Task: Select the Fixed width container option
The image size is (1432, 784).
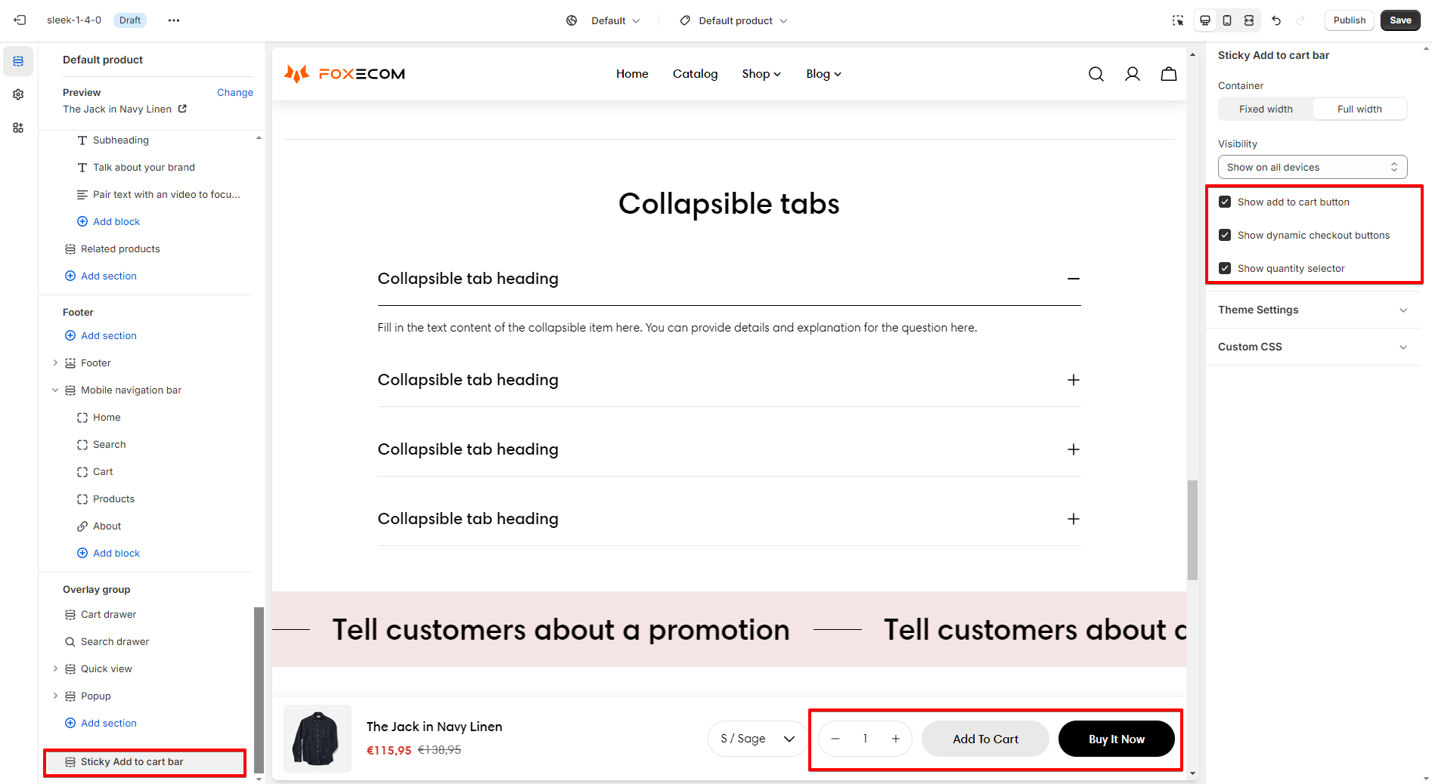Action: click(x=1266, y=109)
